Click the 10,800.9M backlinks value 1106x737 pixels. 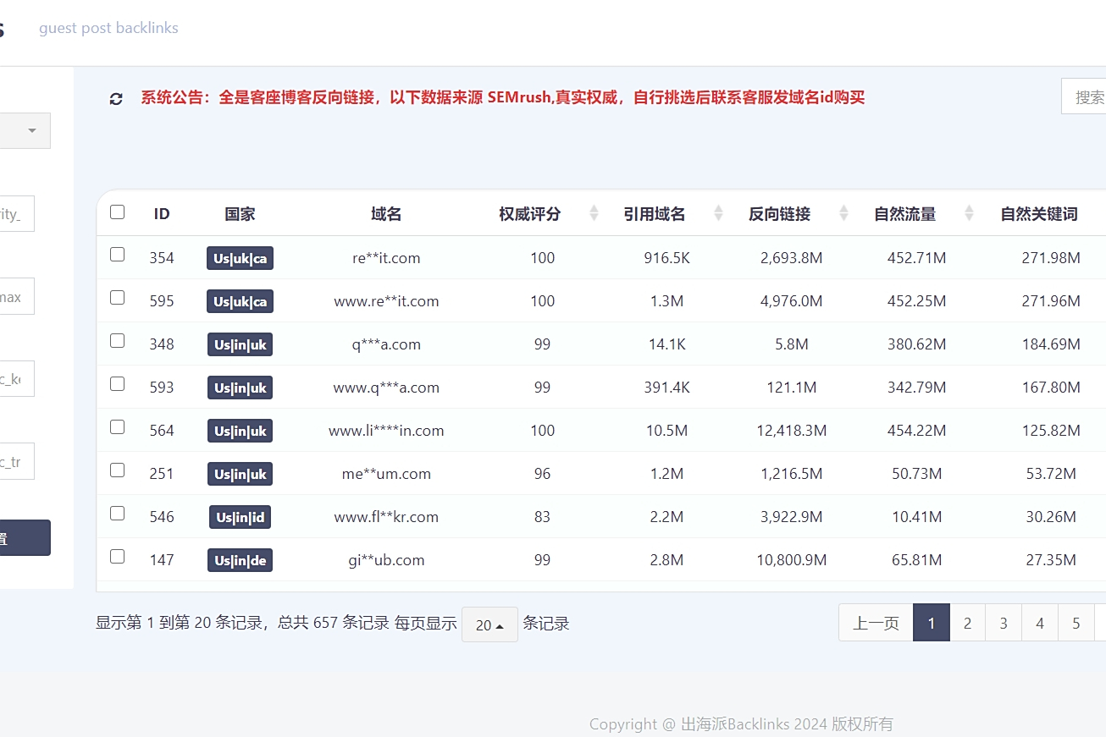(792, 560)
